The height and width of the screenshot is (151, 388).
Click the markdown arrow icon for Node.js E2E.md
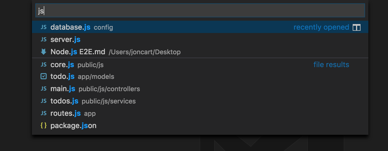(x=43, y=52)
